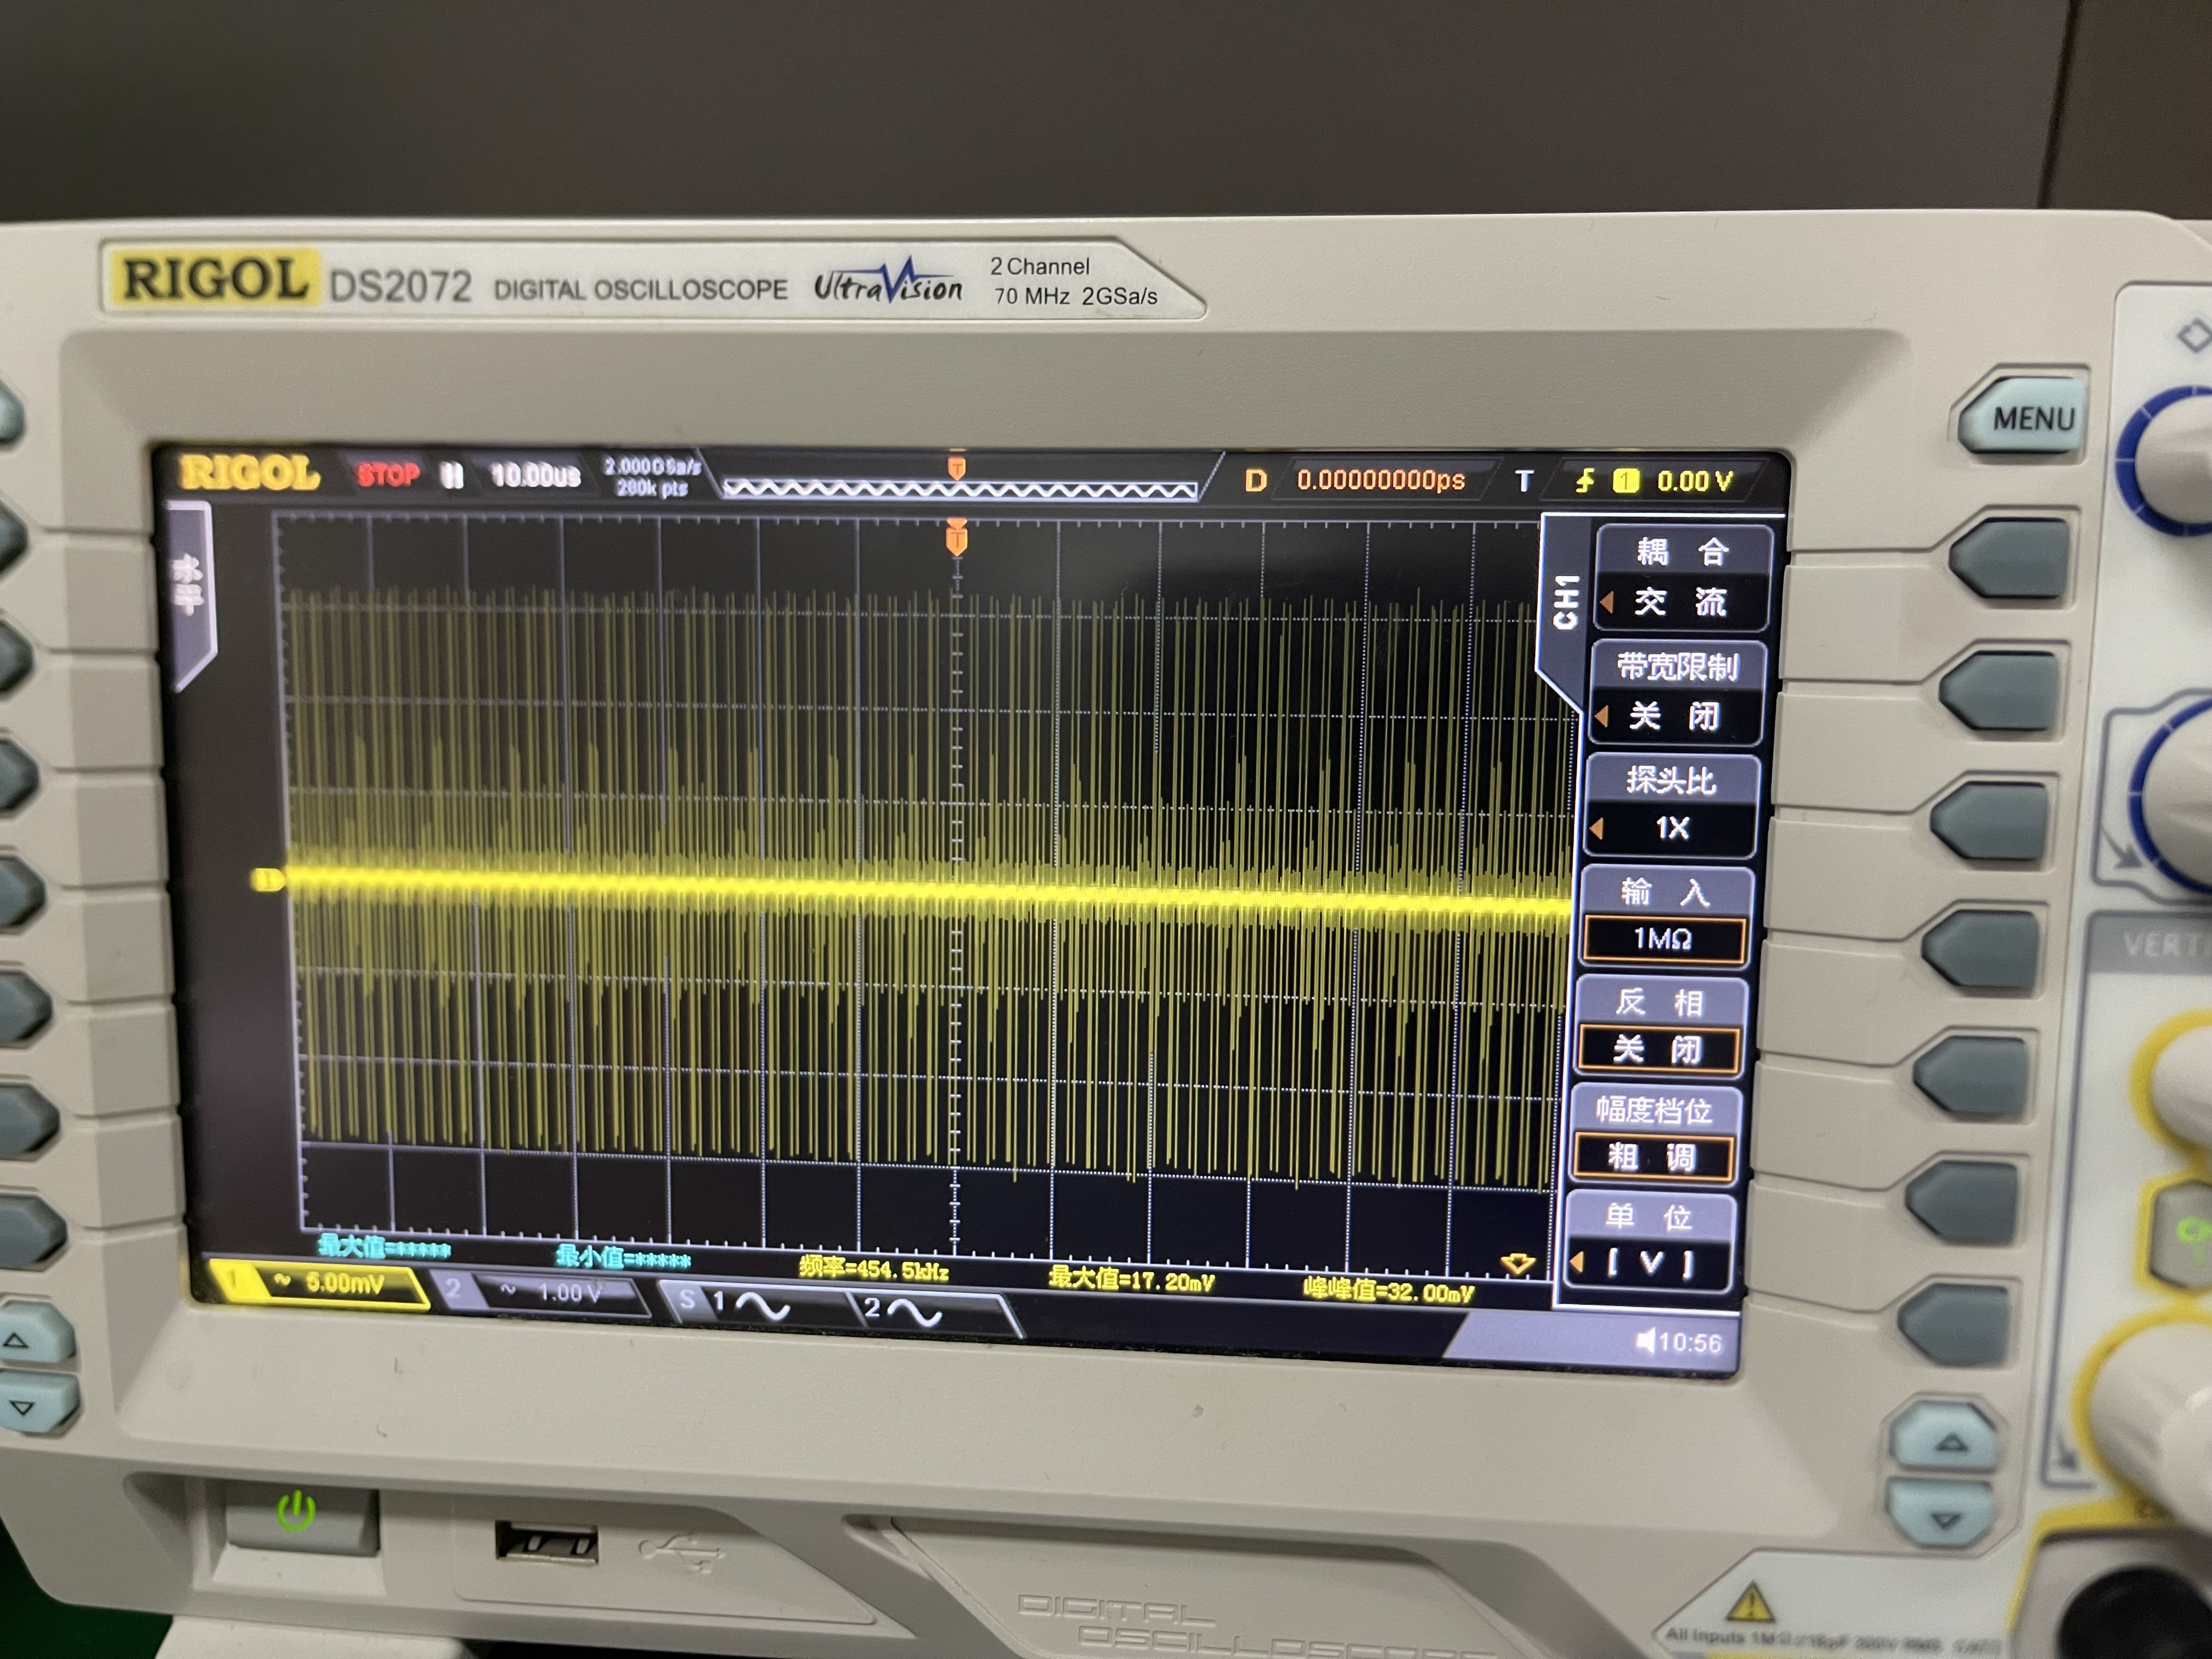Click the source 1 sine wave icon
Viewport: 2212px width, 1659px height.
763,1306
